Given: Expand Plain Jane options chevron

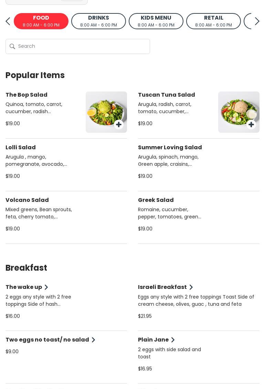Looking at the screenshot, I should point(173,340).
